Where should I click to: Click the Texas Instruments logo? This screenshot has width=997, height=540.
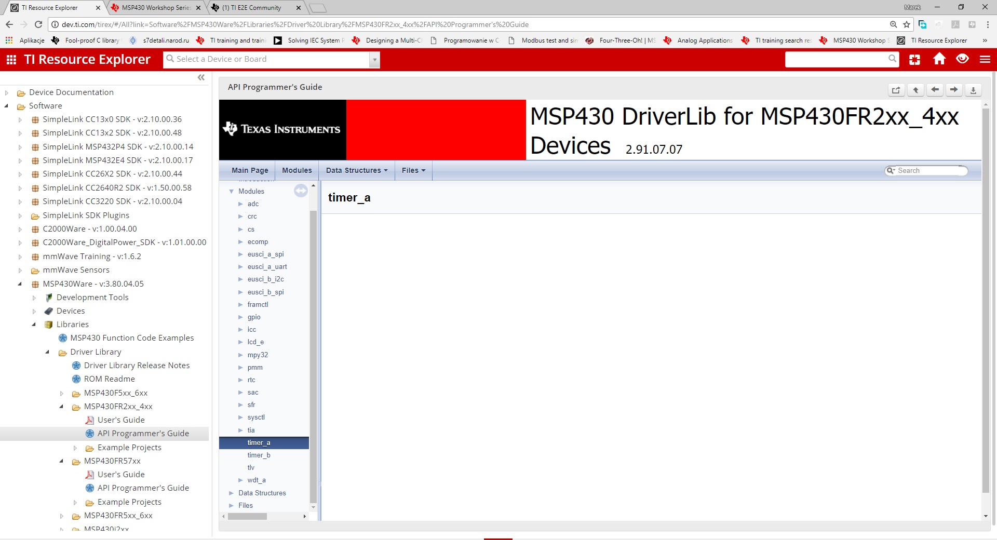[x=282, y=129]
